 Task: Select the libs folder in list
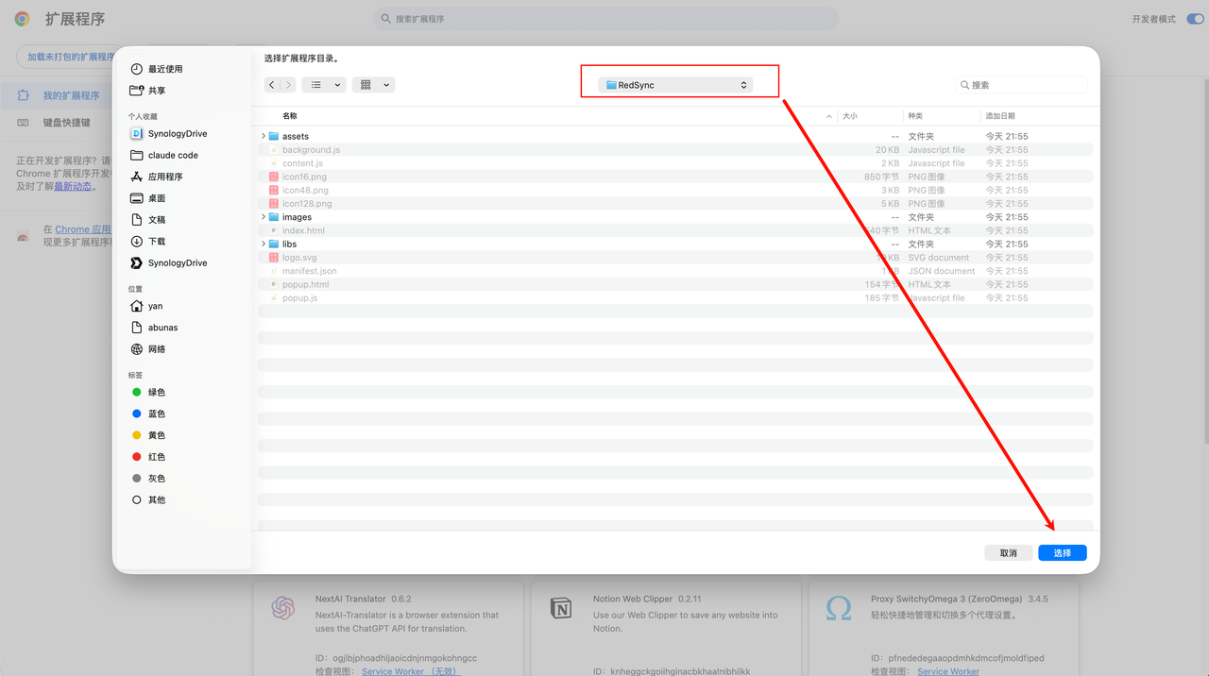(289, 245)
